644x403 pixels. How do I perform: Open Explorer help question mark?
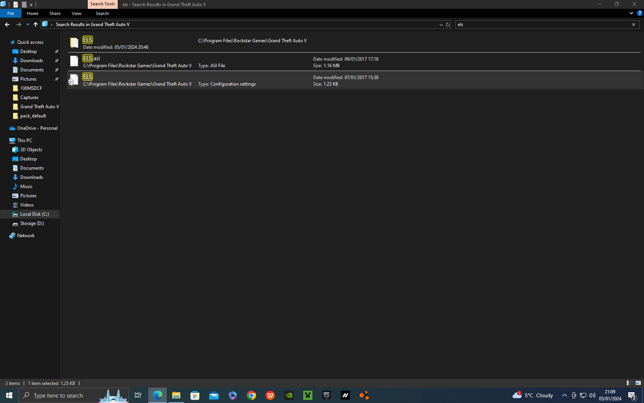click(x=639, y=13)
